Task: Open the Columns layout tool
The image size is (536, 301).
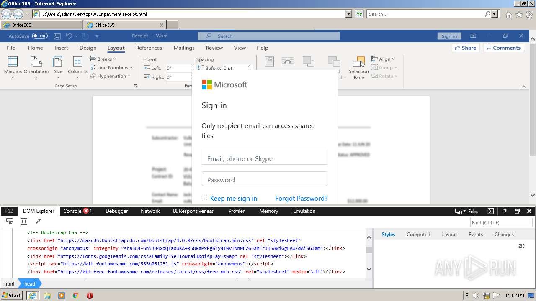Action: pos(77,67)
